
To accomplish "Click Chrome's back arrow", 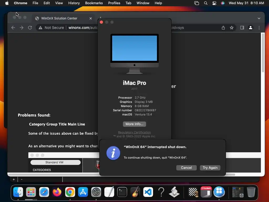I will (13, 28).
